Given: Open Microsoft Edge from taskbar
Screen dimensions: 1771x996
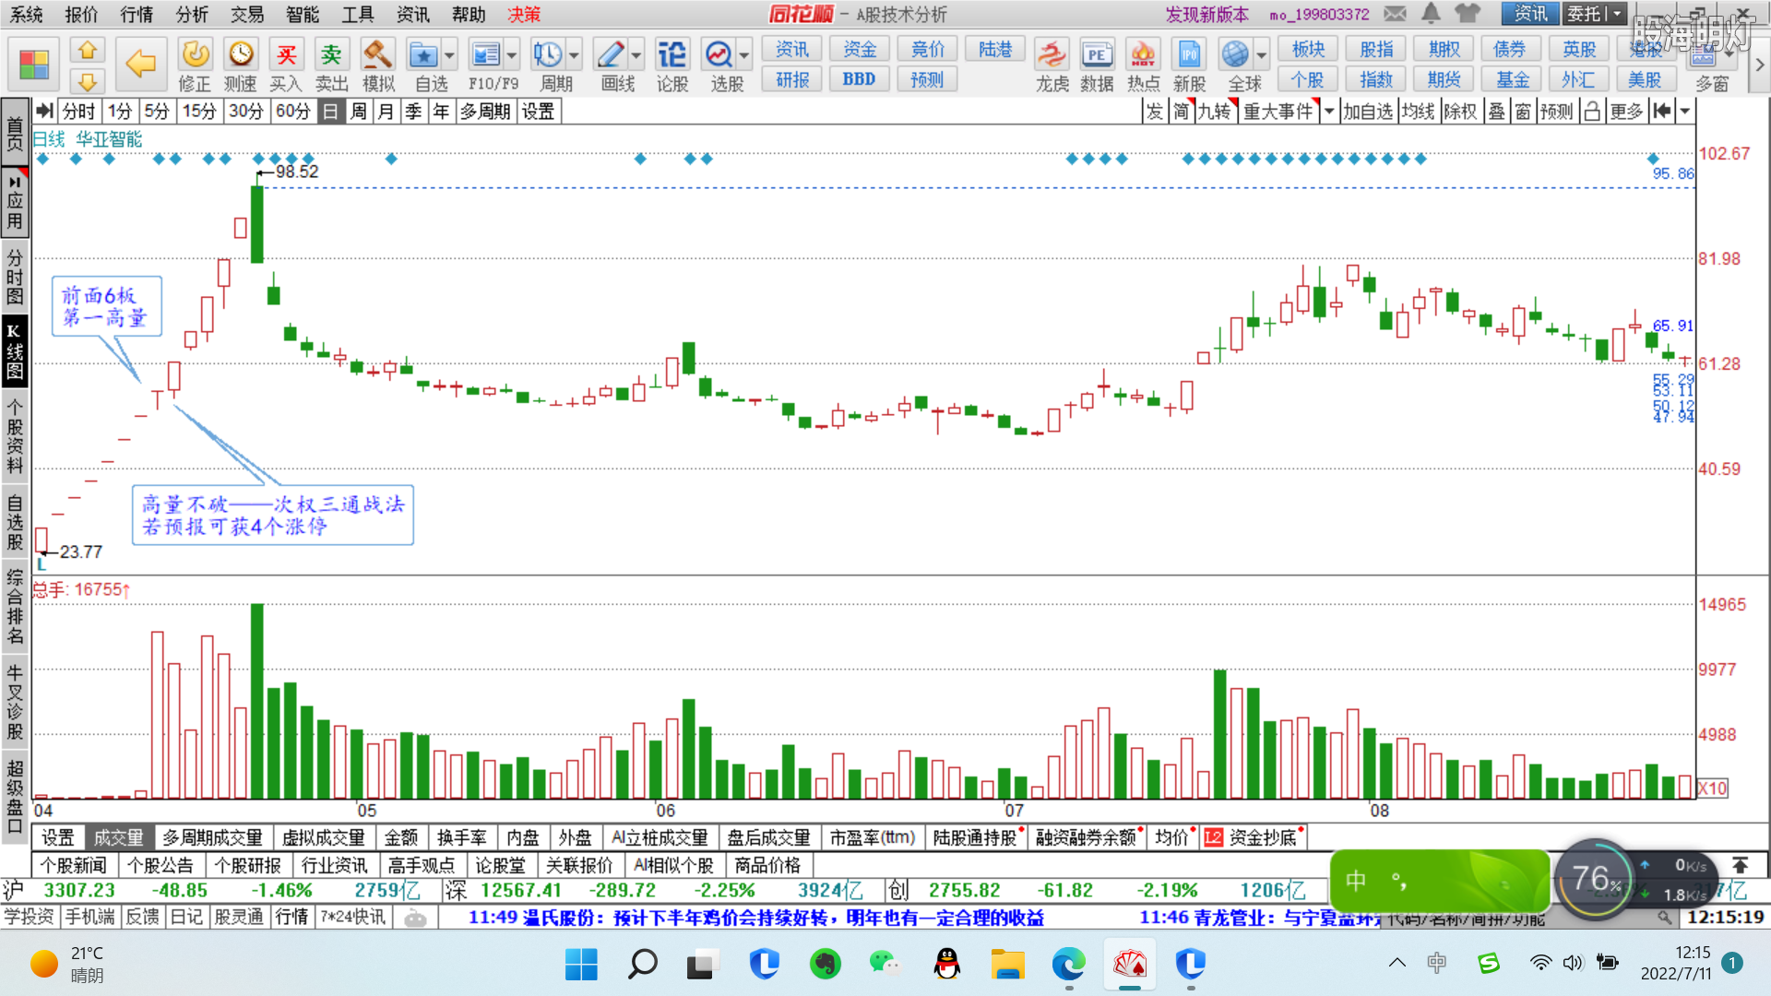Looking at the screenshot, I should click(x=1068, y=965).
